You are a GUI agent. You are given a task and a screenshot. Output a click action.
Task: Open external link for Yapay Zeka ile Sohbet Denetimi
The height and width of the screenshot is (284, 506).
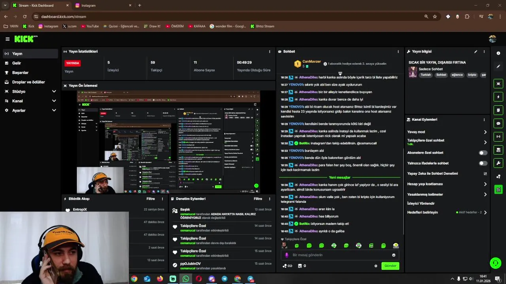485,174
